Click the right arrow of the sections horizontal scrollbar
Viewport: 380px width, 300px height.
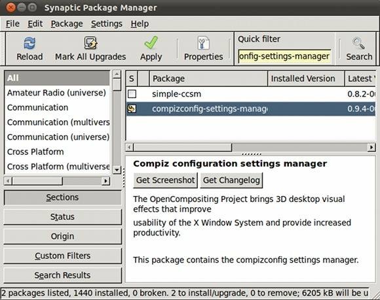[x=105, y=181]
